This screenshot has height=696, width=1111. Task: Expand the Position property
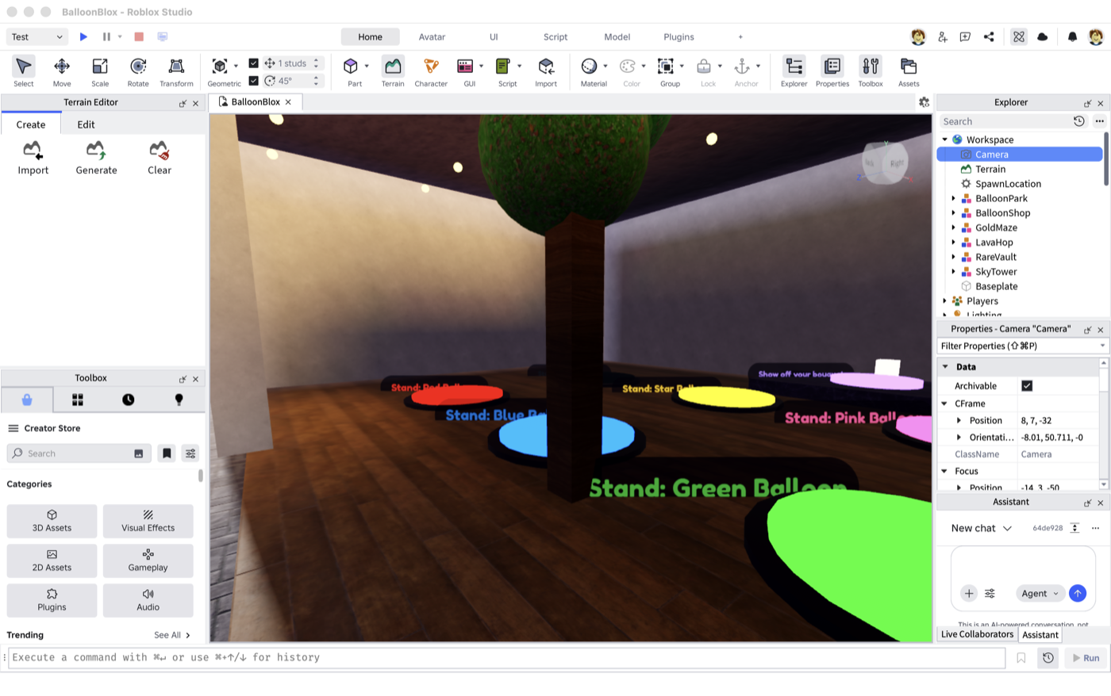[959, 421]
